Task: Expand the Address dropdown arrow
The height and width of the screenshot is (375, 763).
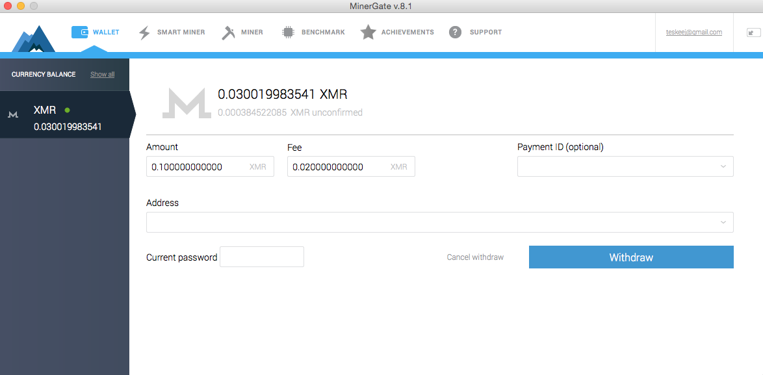Action: click(723, 222)
